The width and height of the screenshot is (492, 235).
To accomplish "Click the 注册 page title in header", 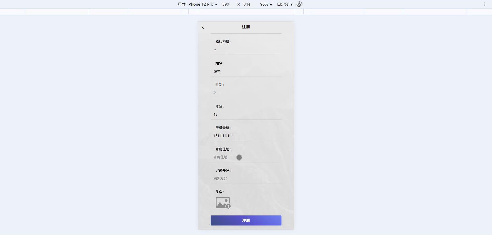I will (246, 27).
